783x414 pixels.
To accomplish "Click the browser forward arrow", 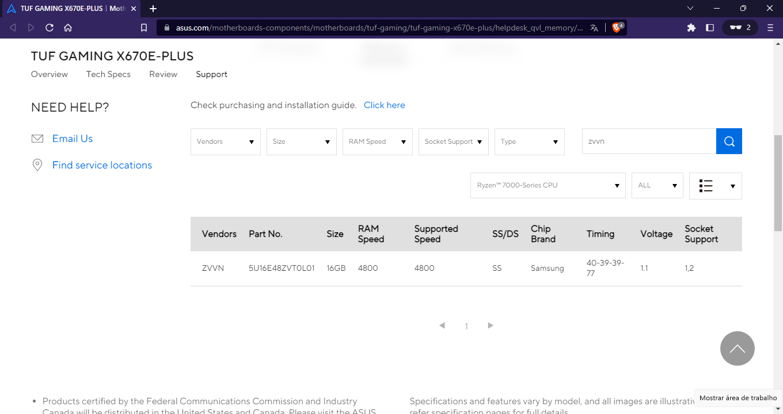I will [31, 28].
